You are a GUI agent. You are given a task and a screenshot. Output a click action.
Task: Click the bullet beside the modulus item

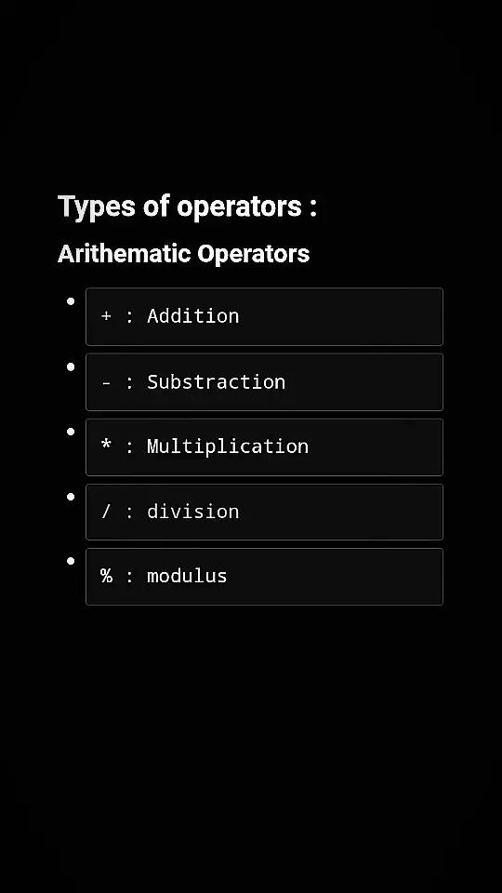tap(71, 561)
